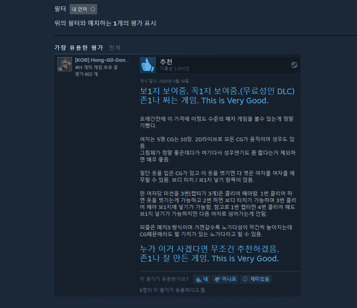The height and width of the screenshot is (308, 357).
Task: Vote 네 with the thumbs-up button
Action: pos(202,279)
